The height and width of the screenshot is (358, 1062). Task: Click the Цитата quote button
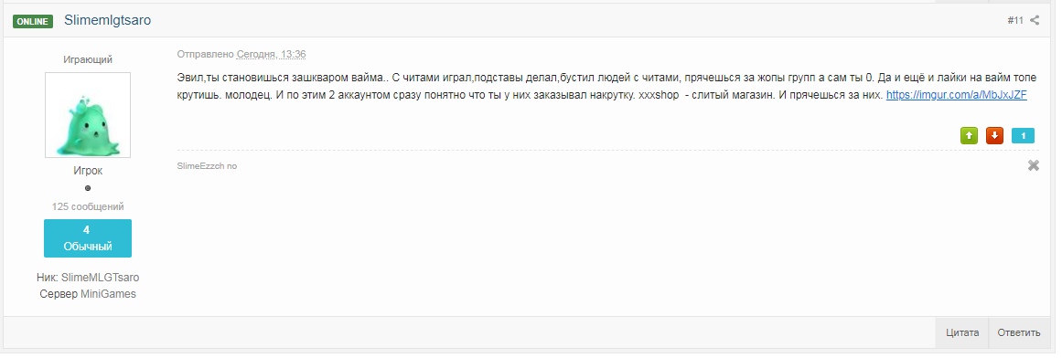[962, 332]
